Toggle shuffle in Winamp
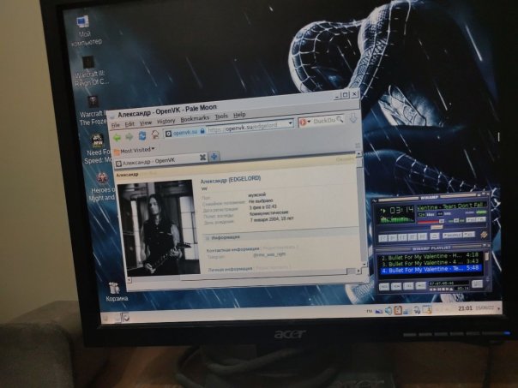 pyautogui.click(x=452, y=235)
